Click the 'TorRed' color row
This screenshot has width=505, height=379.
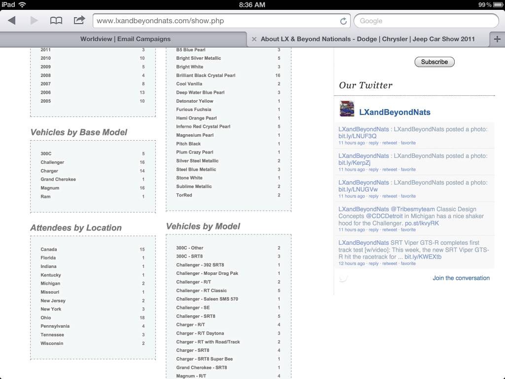pos(228,195)
